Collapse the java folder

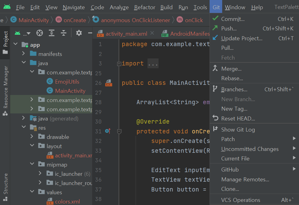coord(24,62)
